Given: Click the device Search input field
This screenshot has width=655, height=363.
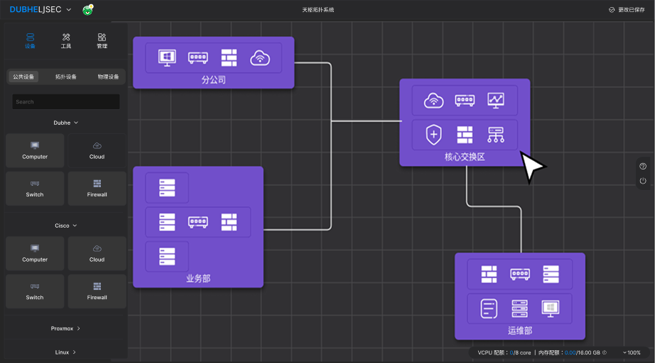Looking at the screenshot, I should click(66, 101).
